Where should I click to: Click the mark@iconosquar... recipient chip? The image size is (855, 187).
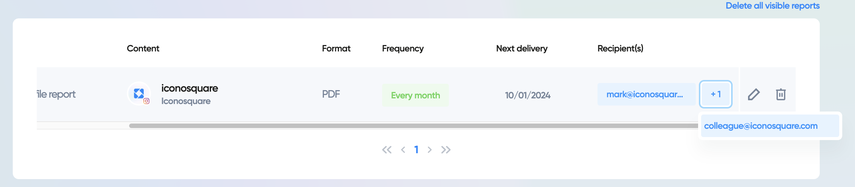point(646,94)
